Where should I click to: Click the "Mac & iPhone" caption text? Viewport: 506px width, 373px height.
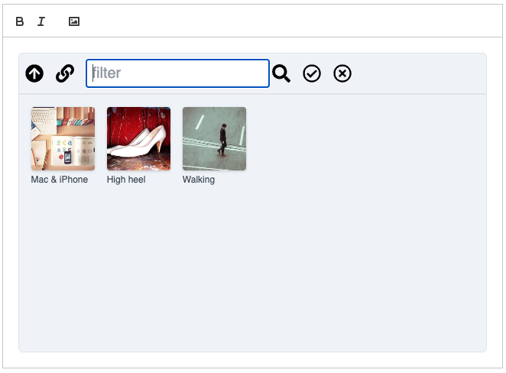(x=60, y=180)
